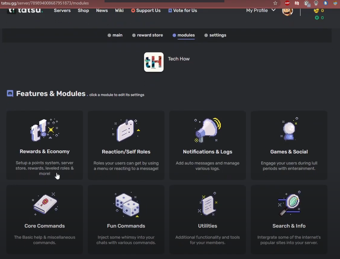The width and height of the screenshot is (340, 259).
Task: Click 'Setup a points system' description
Action: click(44, 168)
